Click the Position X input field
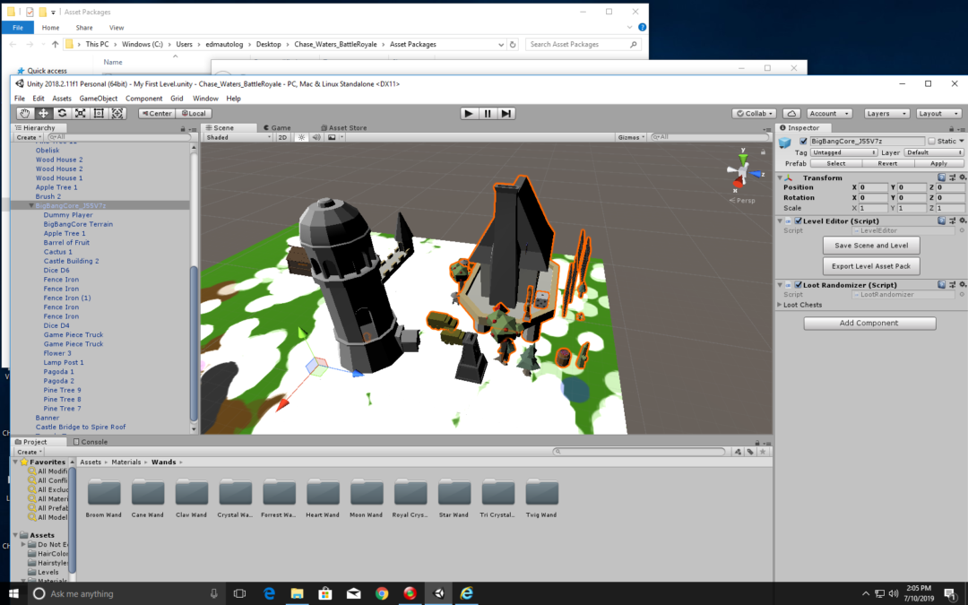968x605 pixels. [x=873, y=187]
